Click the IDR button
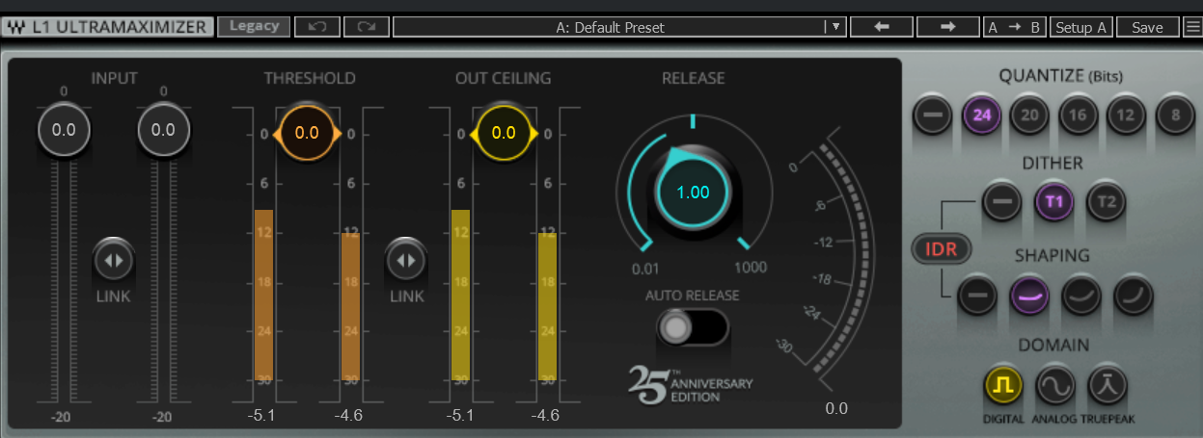The image size is (1203, 438). 941,249
